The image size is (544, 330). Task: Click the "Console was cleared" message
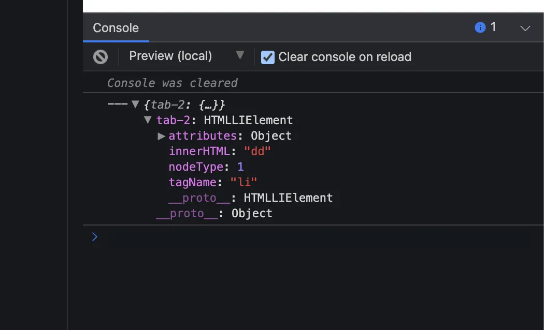(x=172, y=83)
